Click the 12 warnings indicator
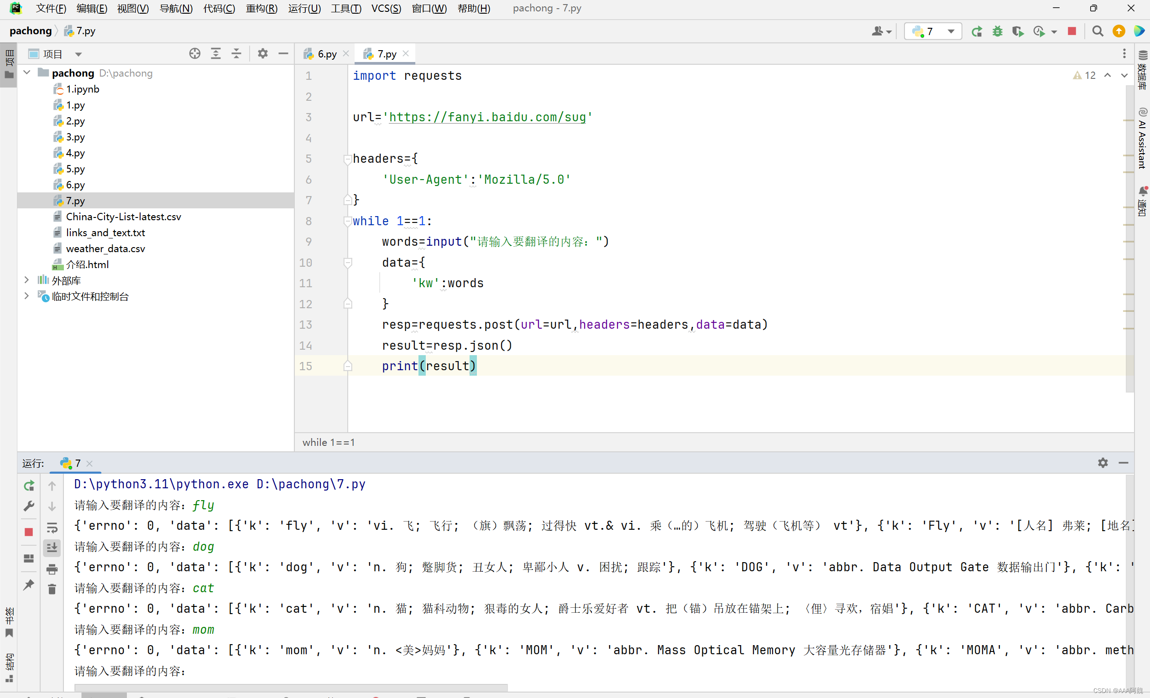 point(1084,75)
